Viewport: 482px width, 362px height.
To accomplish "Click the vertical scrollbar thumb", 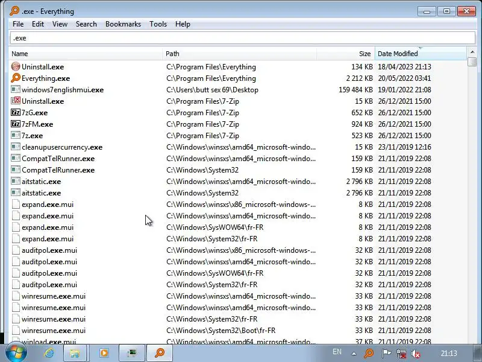I will click(x=472, y=62).
